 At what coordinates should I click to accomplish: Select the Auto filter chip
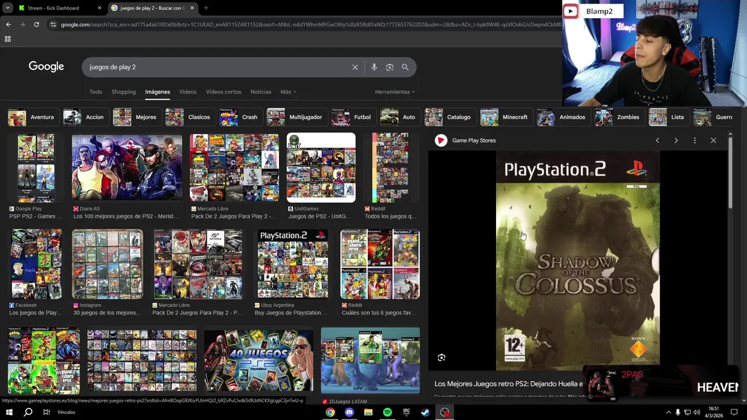[x=400, y=117]
